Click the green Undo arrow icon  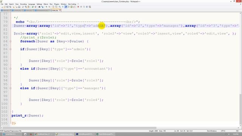tap(33, 7)
